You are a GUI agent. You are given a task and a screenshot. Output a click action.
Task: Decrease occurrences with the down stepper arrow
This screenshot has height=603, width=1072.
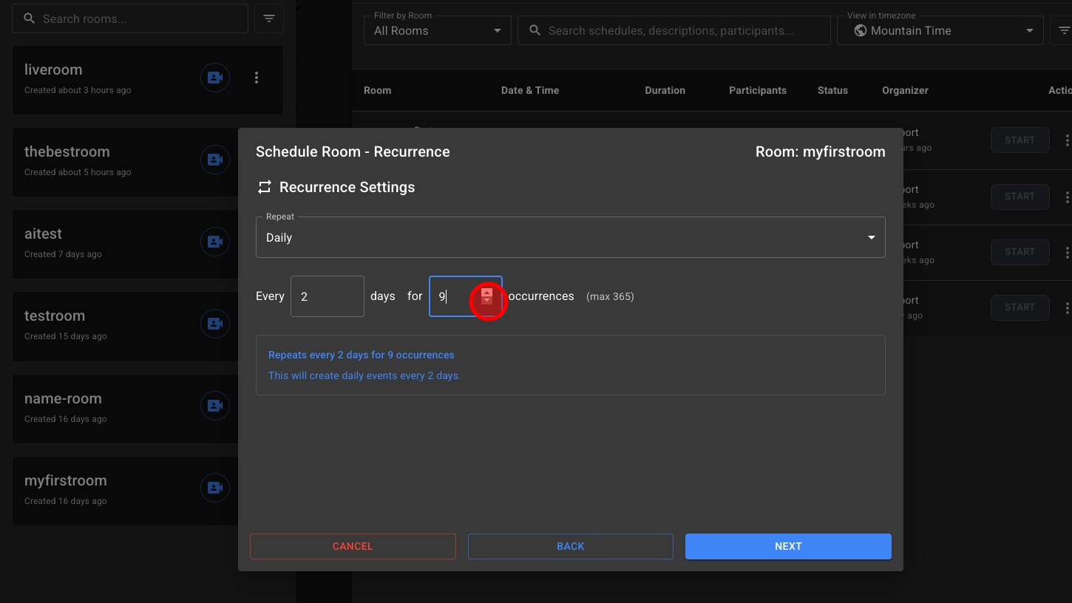click(486, 301)
